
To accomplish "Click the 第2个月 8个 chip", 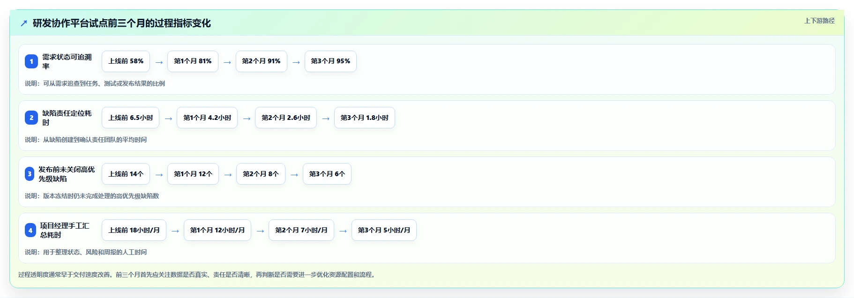I will pos(261,174).
